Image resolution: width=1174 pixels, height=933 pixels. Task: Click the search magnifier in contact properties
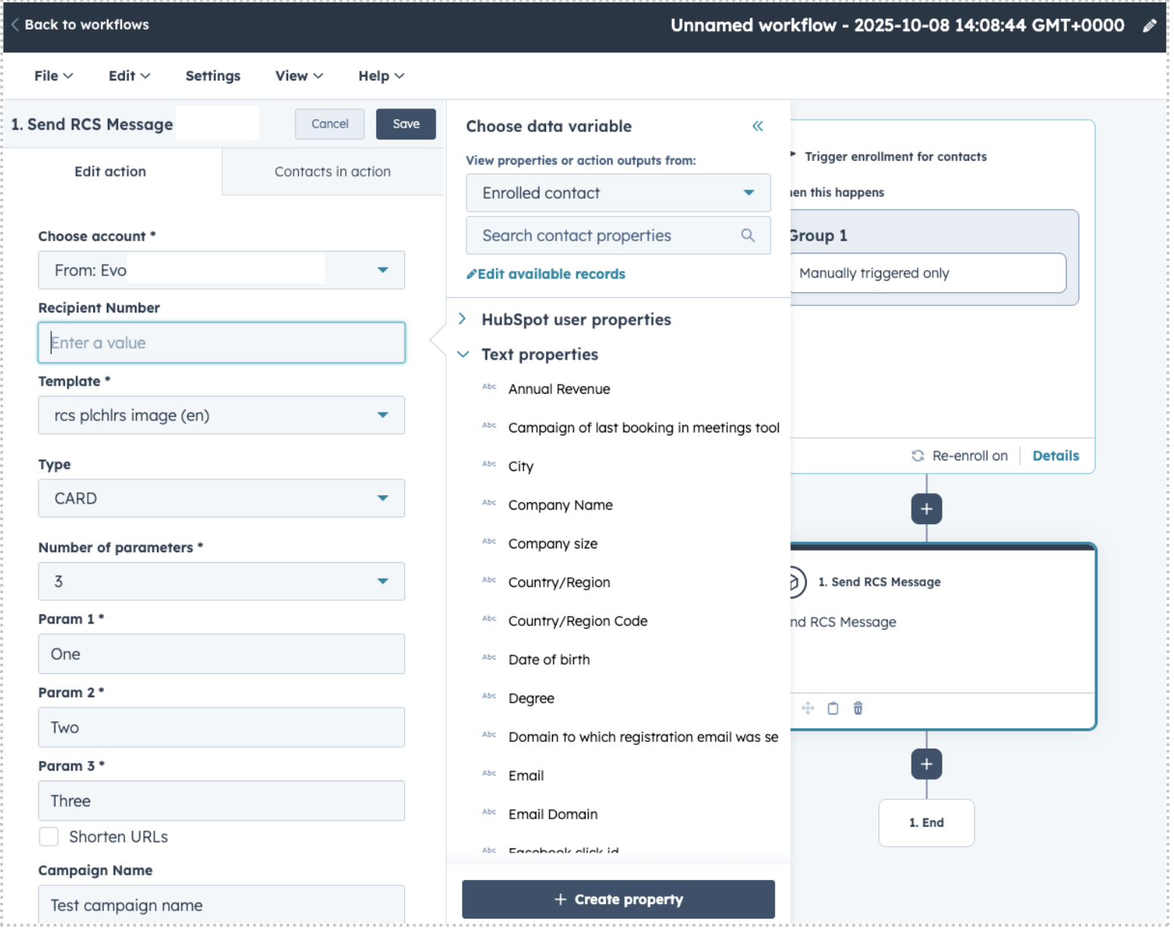[x=747, y=235]
